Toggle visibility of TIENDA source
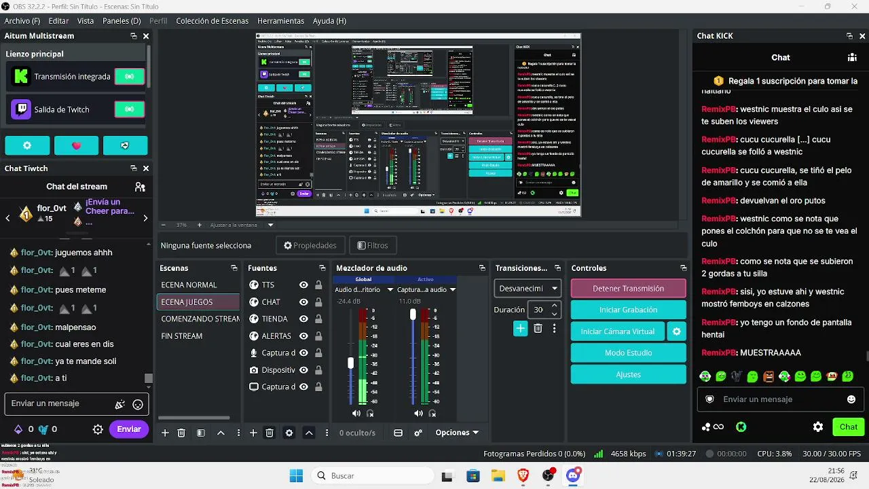This screenshot has width=869, height=489. [x=303, y=319]
